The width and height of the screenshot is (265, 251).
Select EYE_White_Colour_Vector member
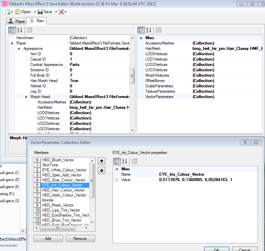tap(62, 170)
